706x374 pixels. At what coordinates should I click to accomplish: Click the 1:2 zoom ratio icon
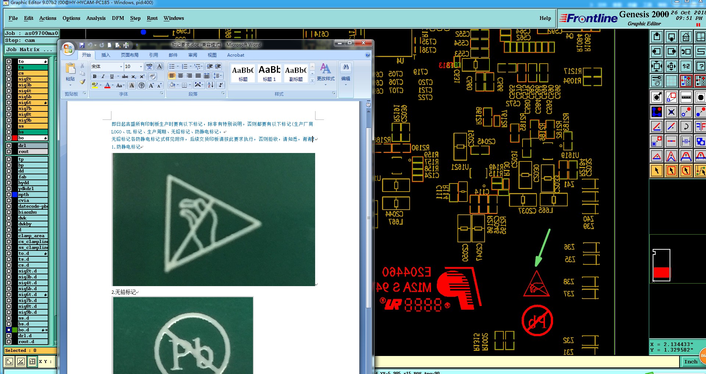pyautogui.click(x=686, y=66)
